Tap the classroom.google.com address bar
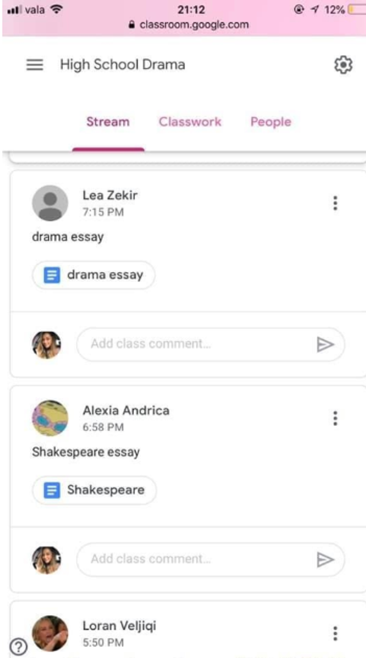The width and height of the screenshot is (366, 658). pos(189,25)
